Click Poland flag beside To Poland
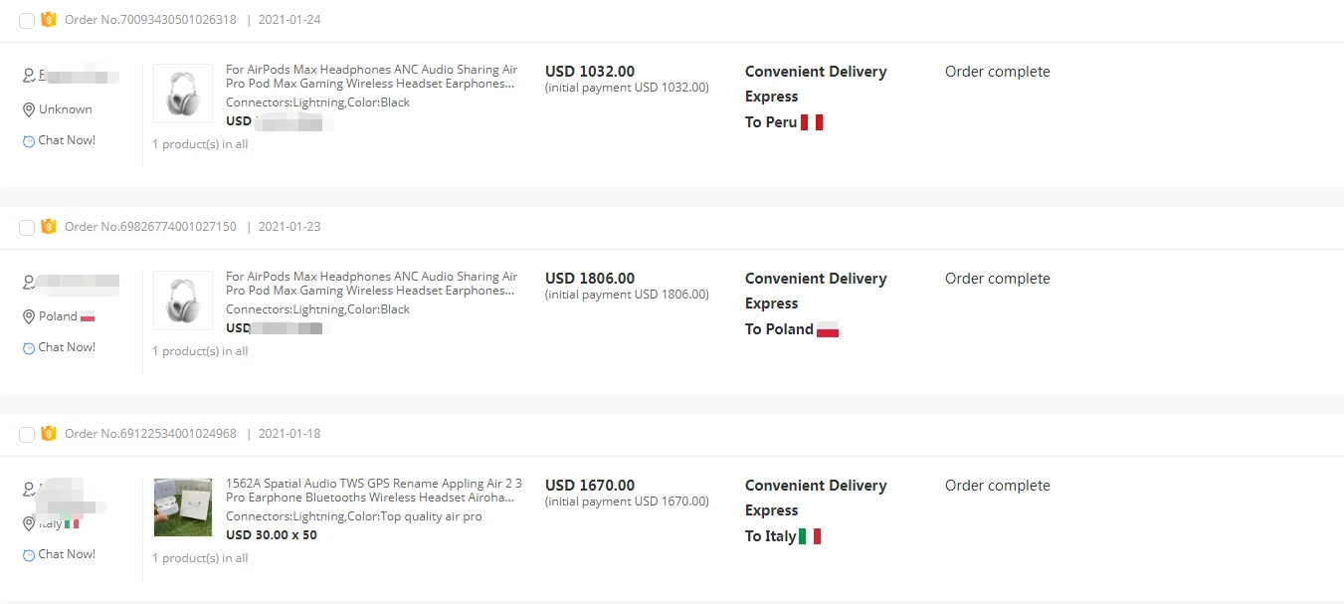This screenshot has height=604, width=1344. [828, 329]
